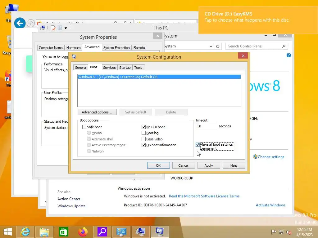The height and width of the screenshot is (238, 318).
Task: Click the Control Panel search magnifier icon
Action: [284, 46]
